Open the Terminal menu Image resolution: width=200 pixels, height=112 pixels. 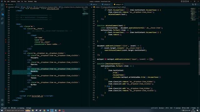(x=30, y=1)
